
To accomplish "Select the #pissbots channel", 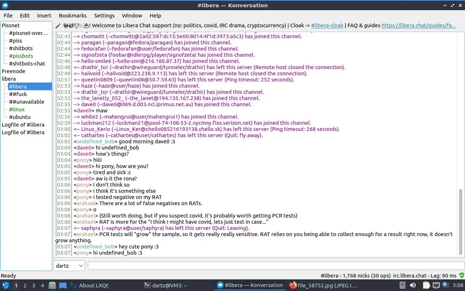I will tap(21, 56).
